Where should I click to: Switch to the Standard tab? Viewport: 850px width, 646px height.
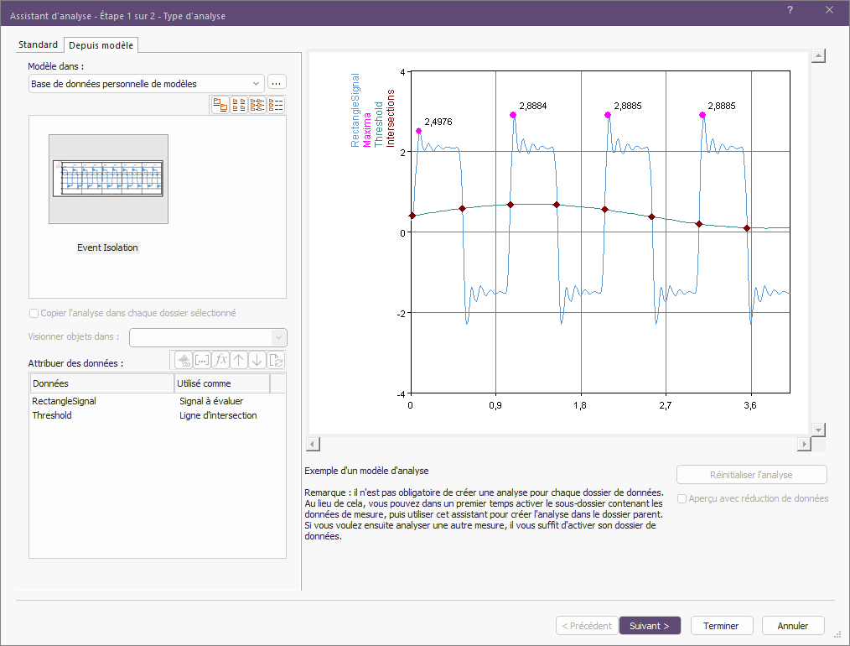click(39, 45)
